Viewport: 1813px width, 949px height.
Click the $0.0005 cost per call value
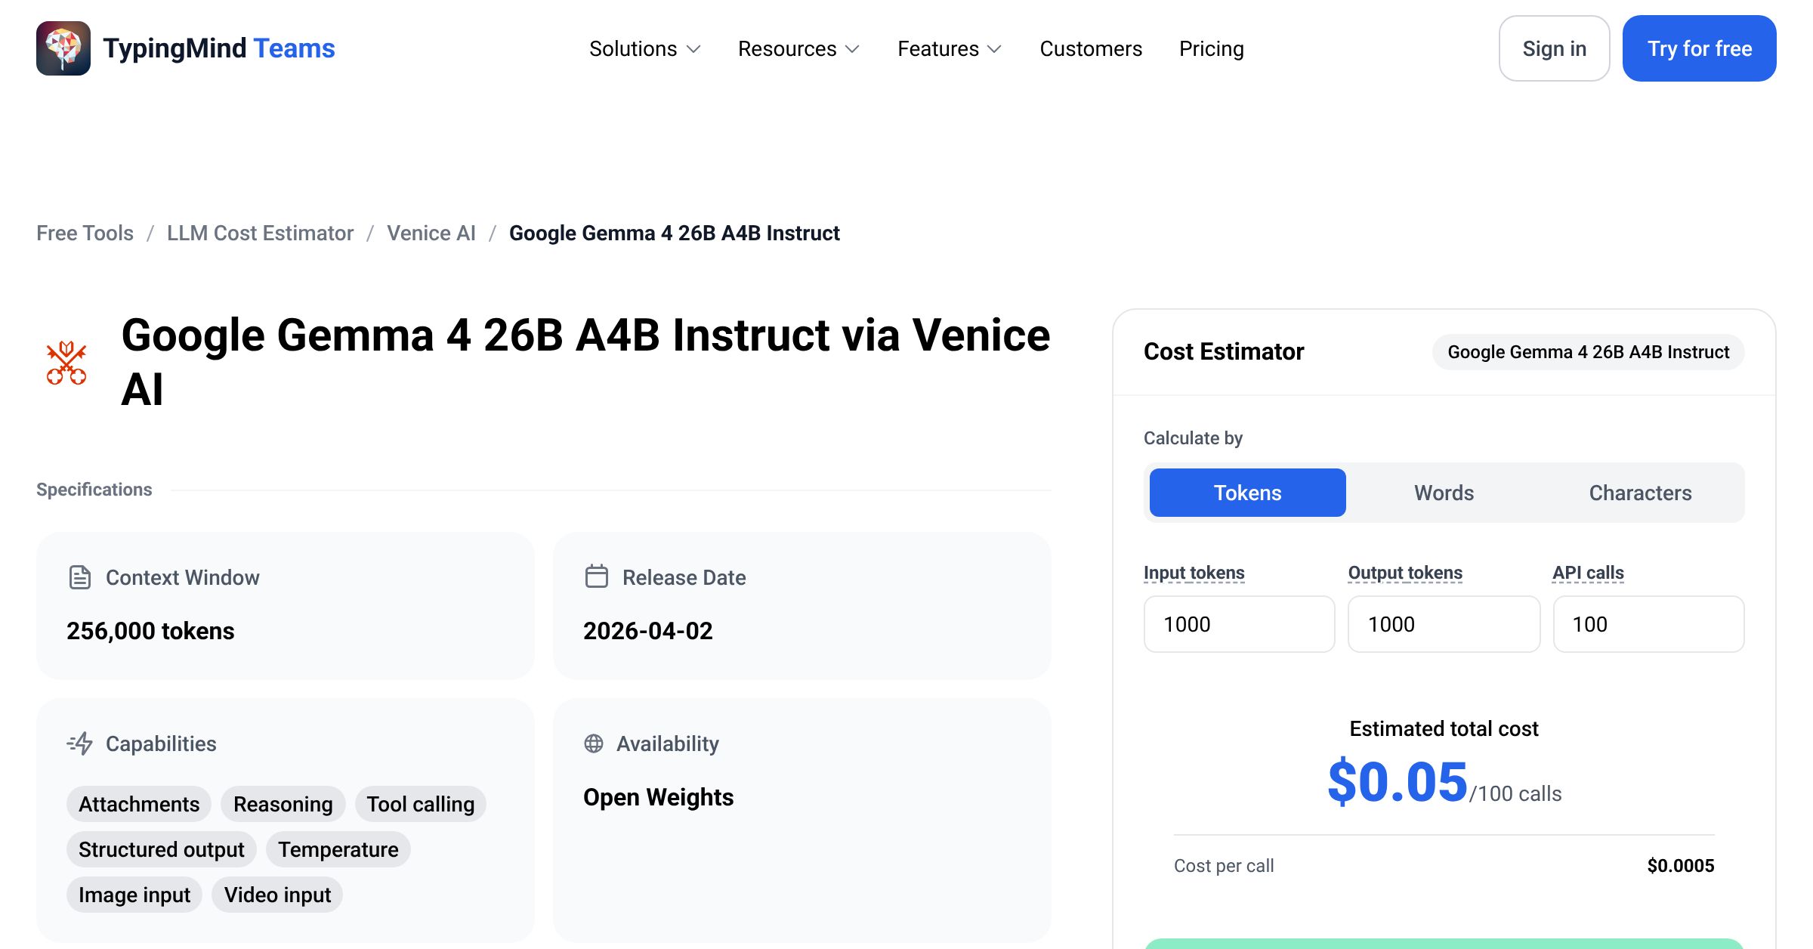(1680, 865)
